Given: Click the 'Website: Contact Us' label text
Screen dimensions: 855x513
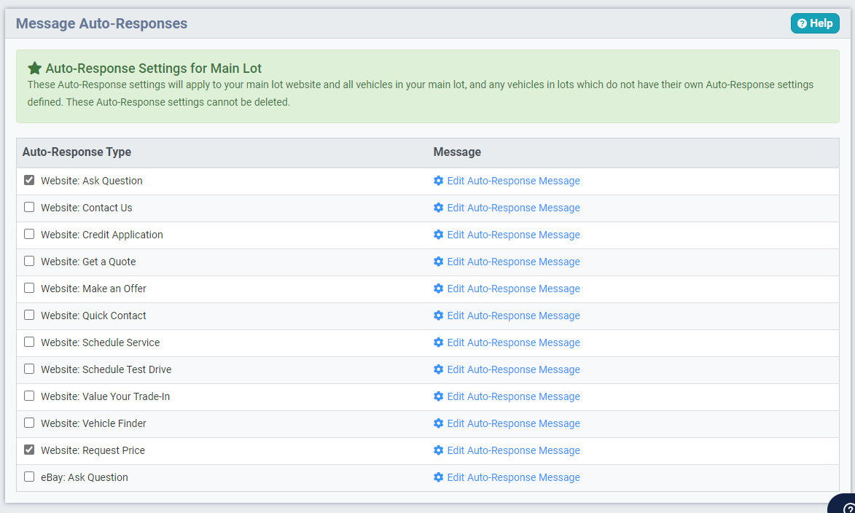Looking at the screenshot, I should [87, 208].
